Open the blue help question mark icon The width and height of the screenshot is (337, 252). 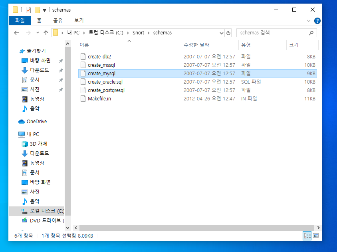click(317, 21)
